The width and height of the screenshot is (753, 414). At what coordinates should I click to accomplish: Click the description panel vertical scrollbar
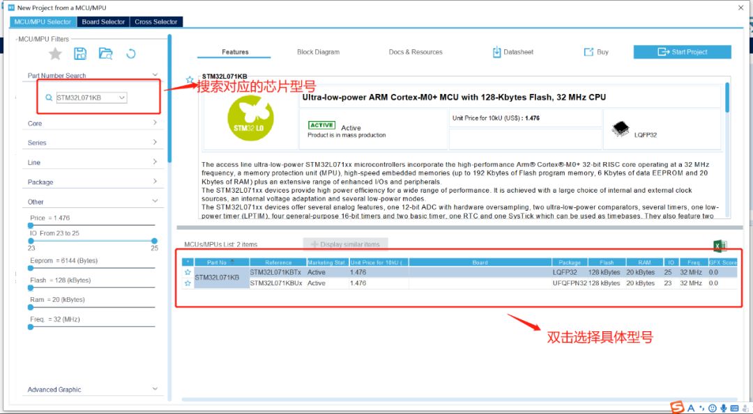click(x=727, y=97)
